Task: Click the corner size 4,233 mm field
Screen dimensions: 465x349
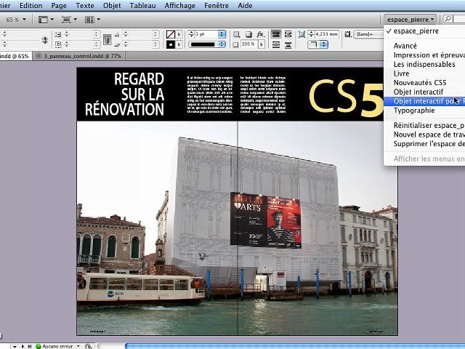Action: [x=326, y=34]
